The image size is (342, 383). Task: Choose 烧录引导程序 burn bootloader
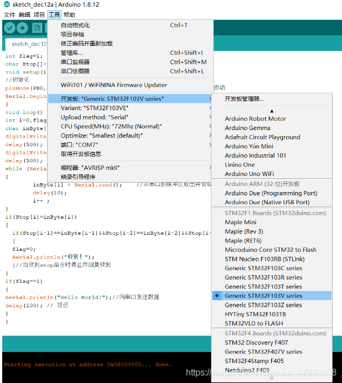(x=129, y=177)
